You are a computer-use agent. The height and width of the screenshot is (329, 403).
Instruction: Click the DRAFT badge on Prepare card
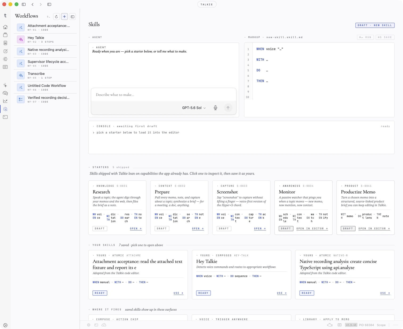(x=162, y=229)
